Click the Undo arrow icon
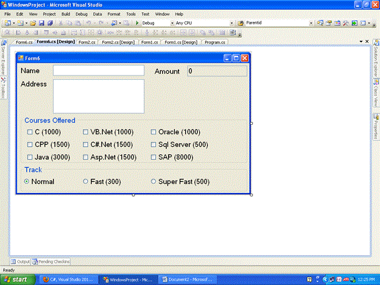 (x=88, y=23)
